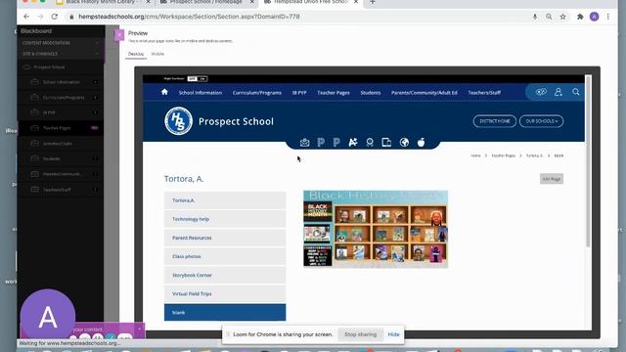Click the DISTRICT HOME button

click(495, 121)
